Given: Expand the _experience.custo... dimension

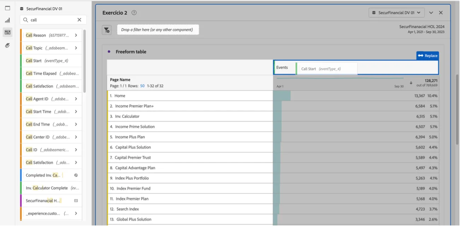Looking at the screenshot, I should tap(76, 213).
